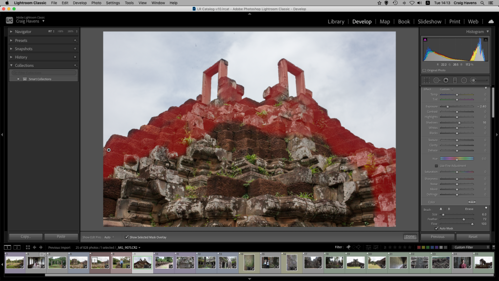Viewport: 499px width, 281px height.
Task: Switch to the Library module
Action: tap(336, 21)
